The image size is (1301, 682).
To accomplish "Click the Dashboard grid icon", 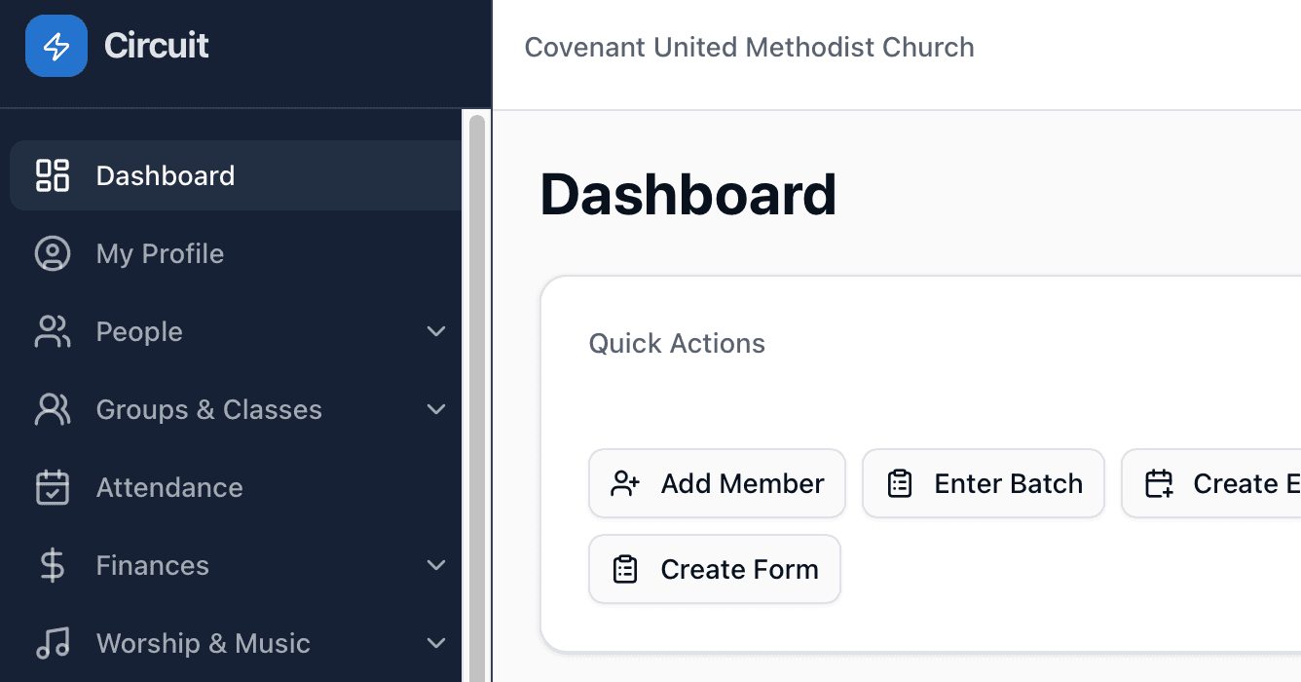I will [x=52, y=175].
